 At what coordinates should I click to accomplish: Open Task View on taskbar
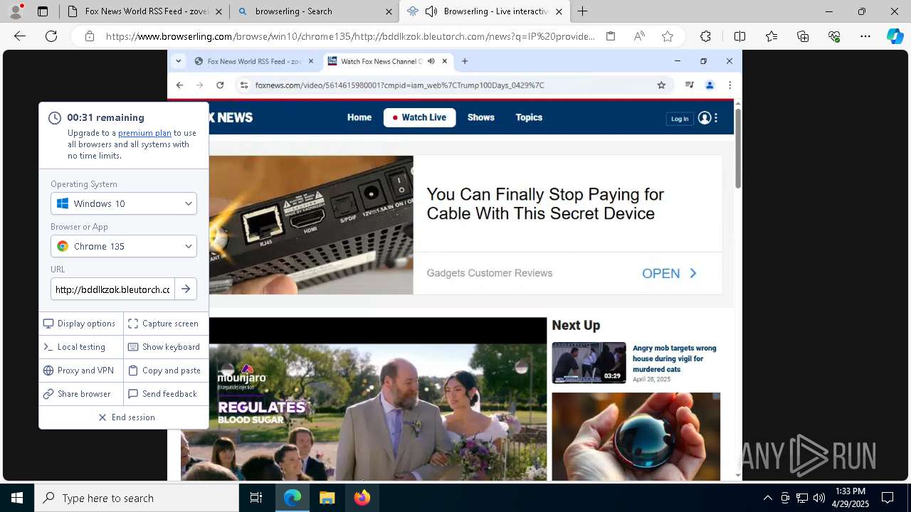click(x=256, y=498)
